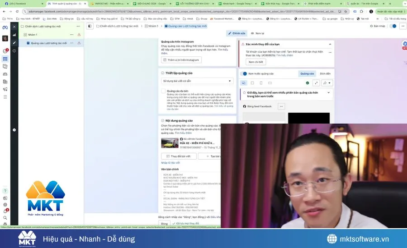Open more options for the Nhóm 1 row

coord(71,35)
